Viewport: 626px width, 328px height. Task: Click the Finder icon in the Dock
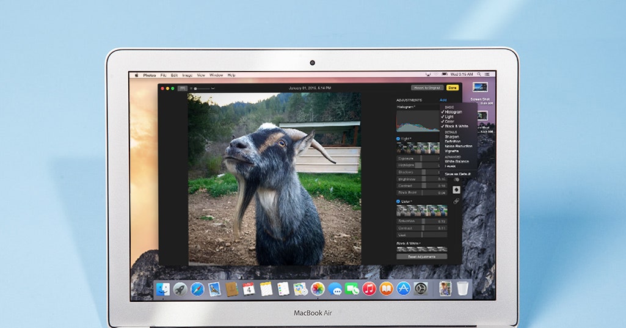[x=163, y=289]
